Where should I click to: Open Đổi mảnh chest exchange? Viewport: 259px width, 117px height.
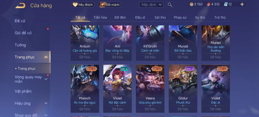pyautogui.click(x=110, y=5)
